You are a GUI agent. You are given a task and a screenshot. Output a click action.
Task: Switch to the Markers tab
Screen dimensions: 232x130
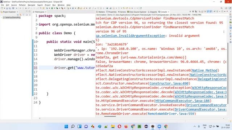(100, 12)
